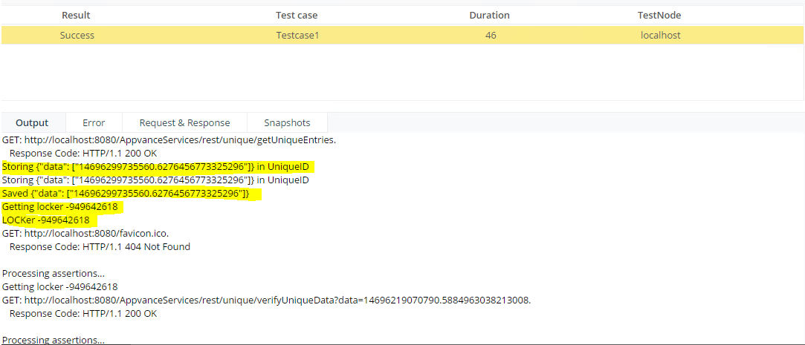Open the Snapshots tab
805x345 pixels.
tap(288, 123)
